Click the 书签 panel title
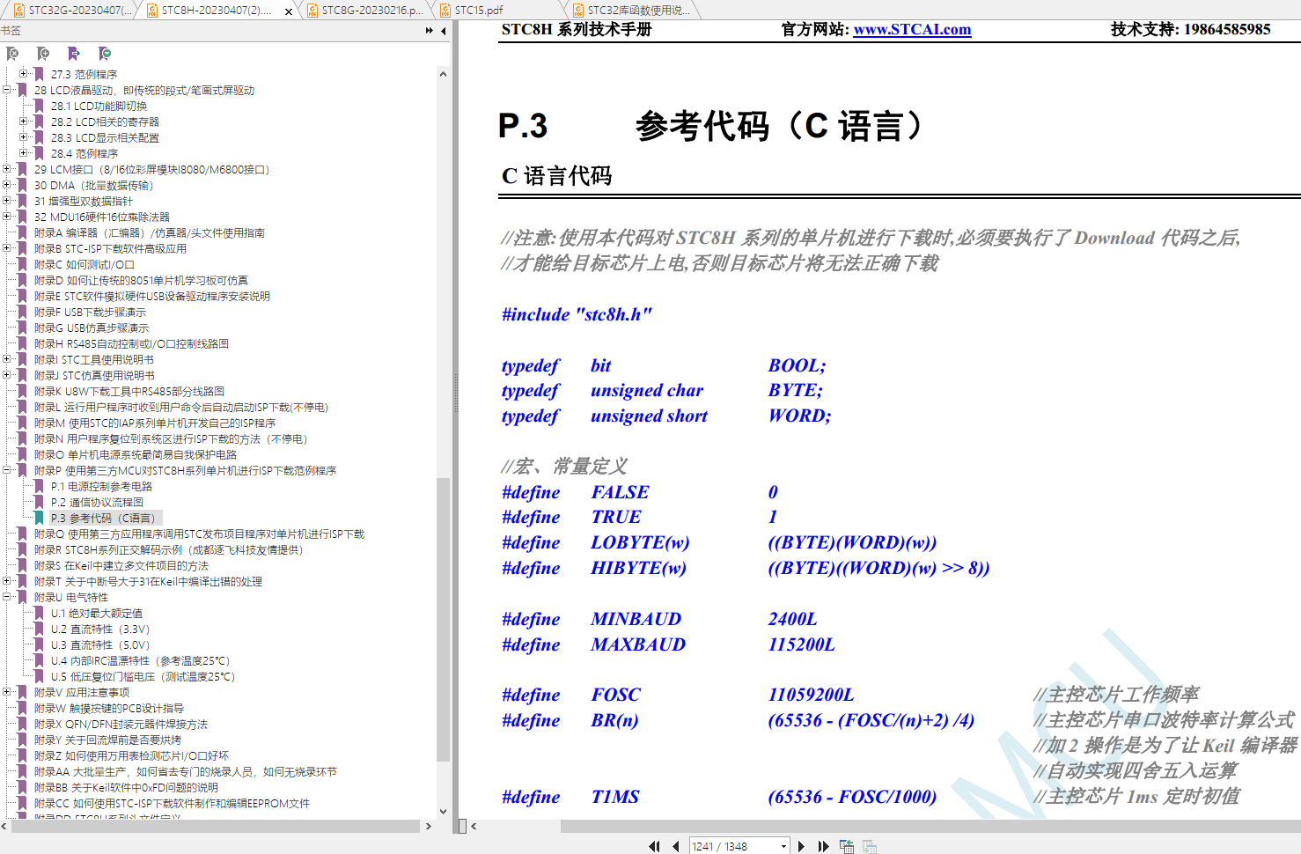1301x854 pixels. coord(11,31)
